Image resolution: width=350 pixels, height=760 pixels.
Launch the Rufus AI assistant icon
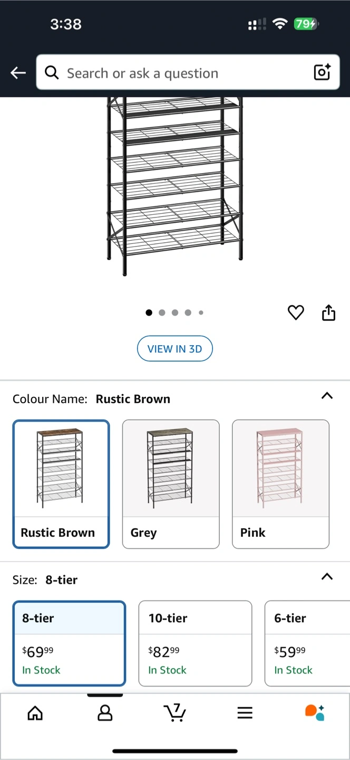[x=315, y=712]
